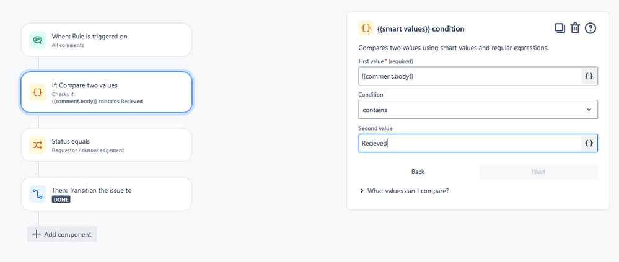The width and height of the screenshot is (619, 262).
Task: Click the Back button
Action: click(x=418, y=172)
